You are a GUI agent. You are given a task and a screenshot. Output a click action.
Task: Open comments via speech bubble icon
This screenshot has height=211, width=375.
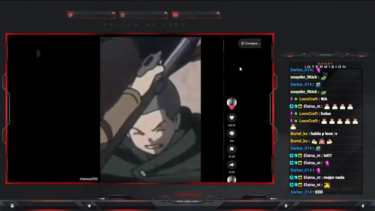[232, 133]
